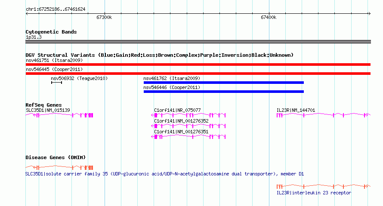Screen dimensions: 383x206
Task: Select the nsv461762 (Itsara2009) blue gain bar
Action: 224,83
